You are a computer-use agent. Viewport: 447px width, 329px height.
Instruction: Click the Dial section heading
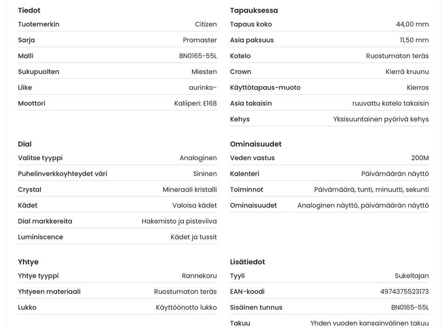coord(25,144)
